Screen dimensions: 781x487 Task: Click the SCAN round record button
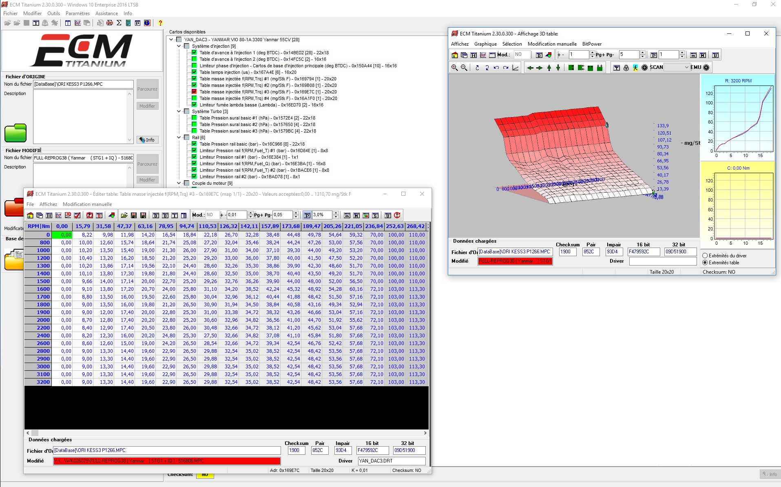coord(644,67)
